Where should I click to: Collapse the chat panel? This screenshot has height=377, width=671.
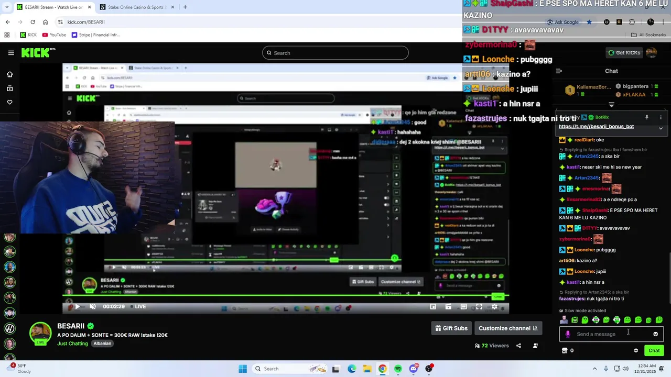coord(559,71)
